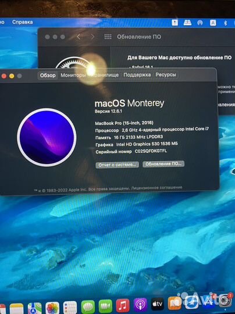Viewport: 235px width, 314px height.
Task: Click the 'Для Вашего Mac доступно обновление ПО' heading
Action: (x=179, y=58)
